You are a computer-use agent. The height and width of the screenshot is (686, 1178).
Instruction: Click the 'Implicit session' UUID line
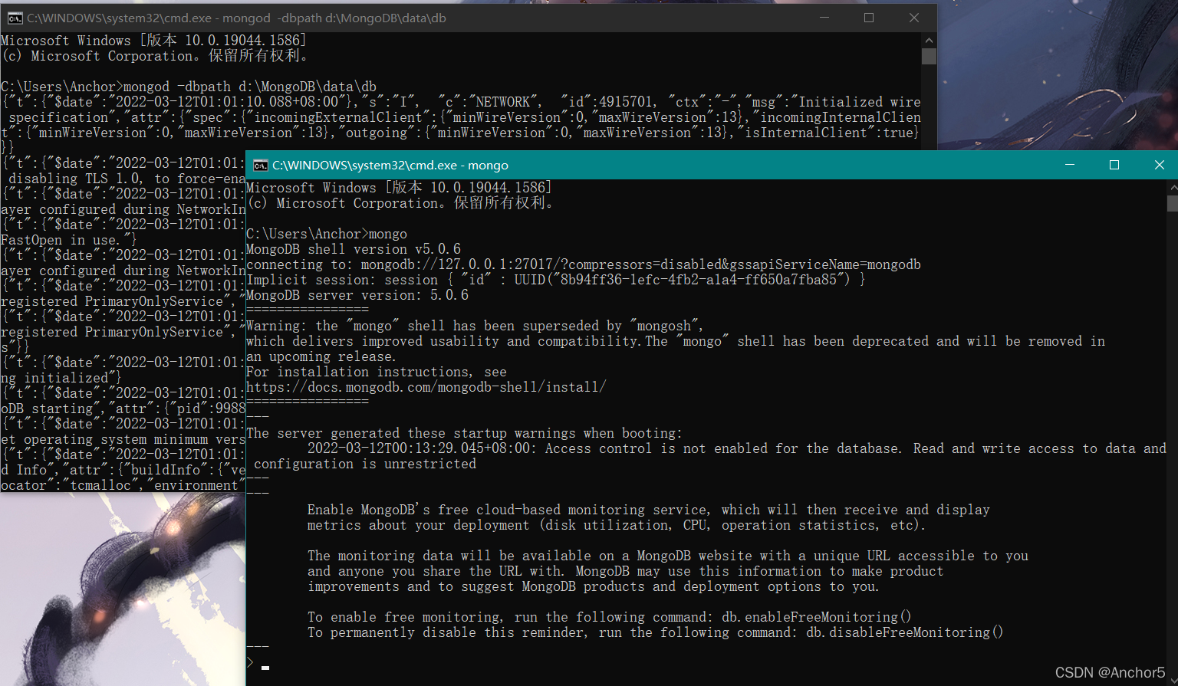556,280
